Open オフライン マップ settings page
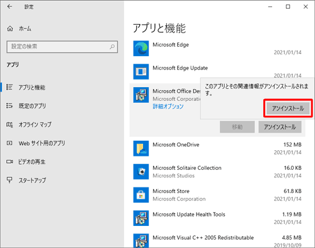This screenshot has height=248, width=315. click(x=35, y=124)
